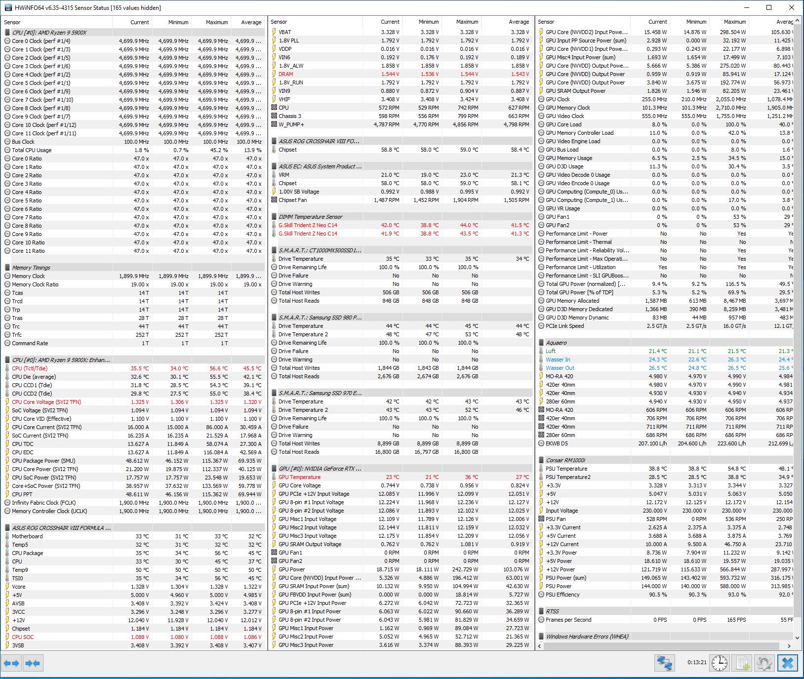Select the S.M.A.R.T.: Samsung SSD 980 group
Screen dimensions: 804x679
point(401,318)
